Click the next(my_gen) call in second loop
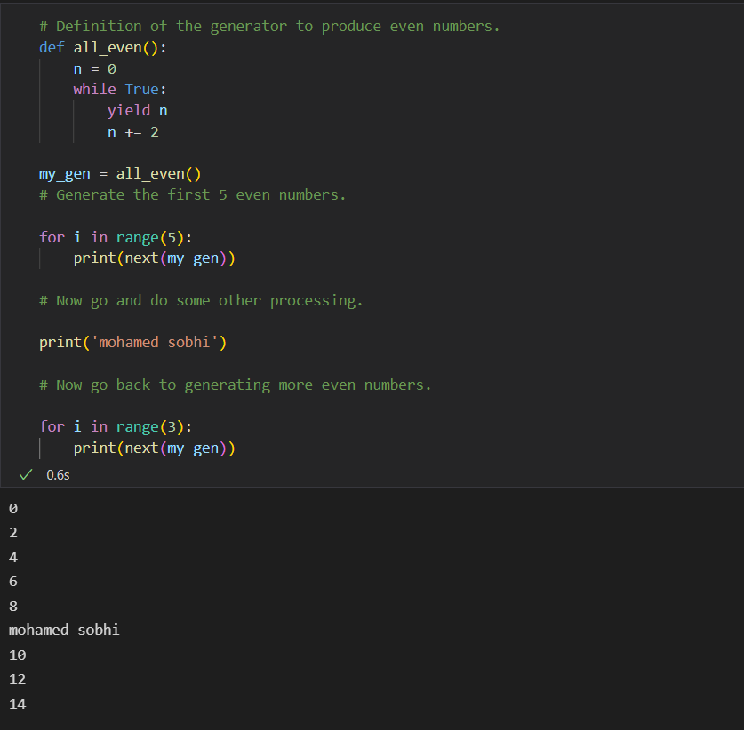The height and width of the screenshot is (730, 744). [x=175, y=448]
